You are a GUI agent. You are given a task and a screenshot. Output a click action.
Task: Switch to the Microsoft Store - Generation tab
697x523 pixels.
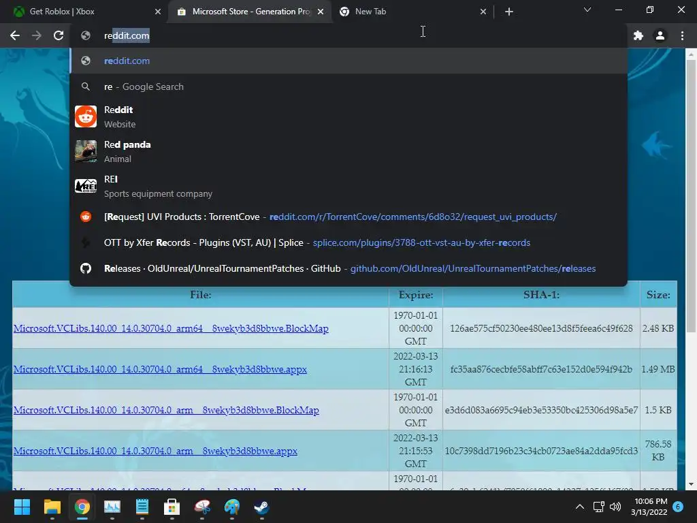pos(250,12)
